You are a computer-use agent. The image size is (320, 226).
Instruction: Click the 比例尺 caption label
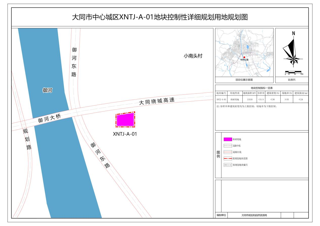tap(292, 80)
